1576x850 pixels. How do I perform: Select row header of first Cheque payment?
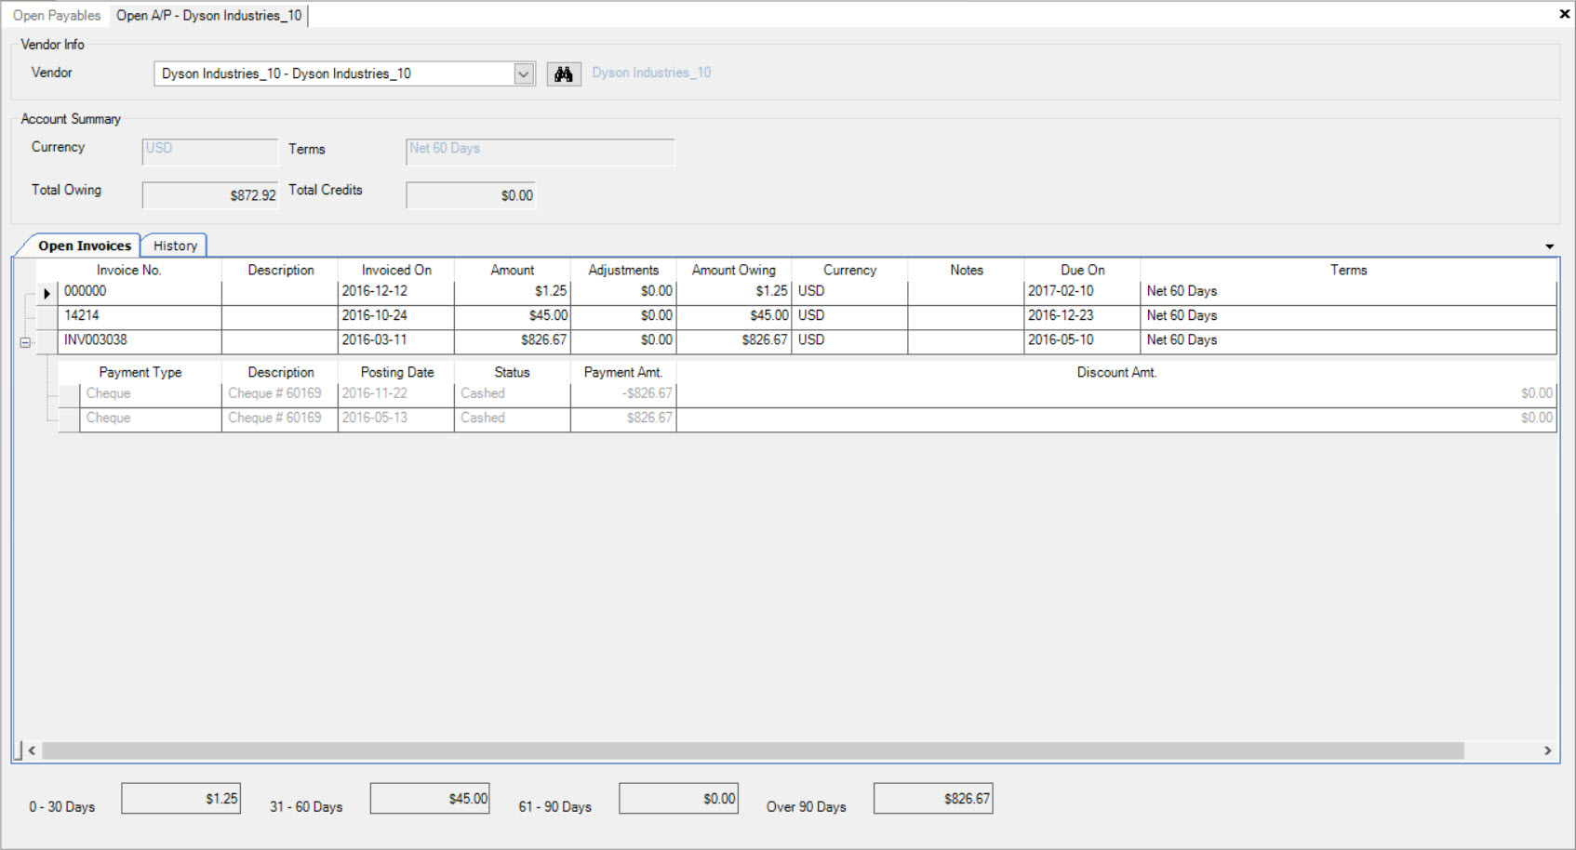tap(69, 394)
